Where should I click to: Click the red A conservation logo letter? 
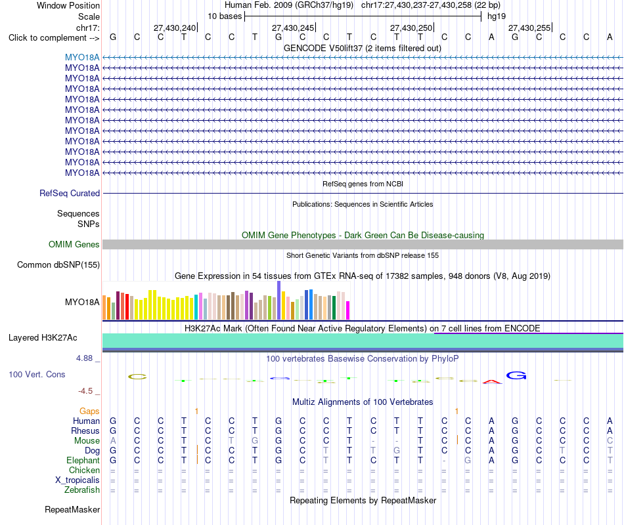[492, 382]
